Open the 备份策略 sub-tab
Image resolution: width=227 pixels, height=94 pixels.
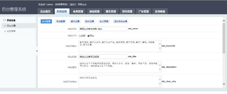[x=104, y=21]
